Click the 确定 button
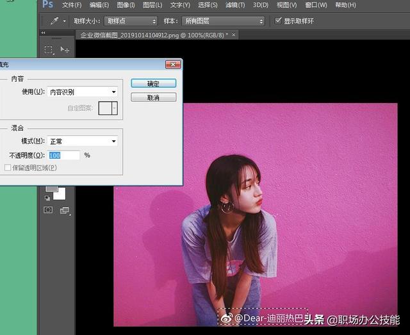 154,83
